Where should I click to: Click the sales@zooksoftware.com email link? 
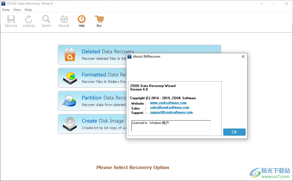click(x=169, y=107)
